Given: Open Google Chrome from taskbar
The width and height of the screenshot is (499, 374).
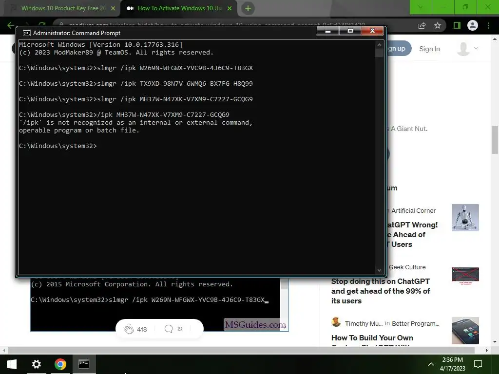Looking at the screenshot, I should point(60,364).
